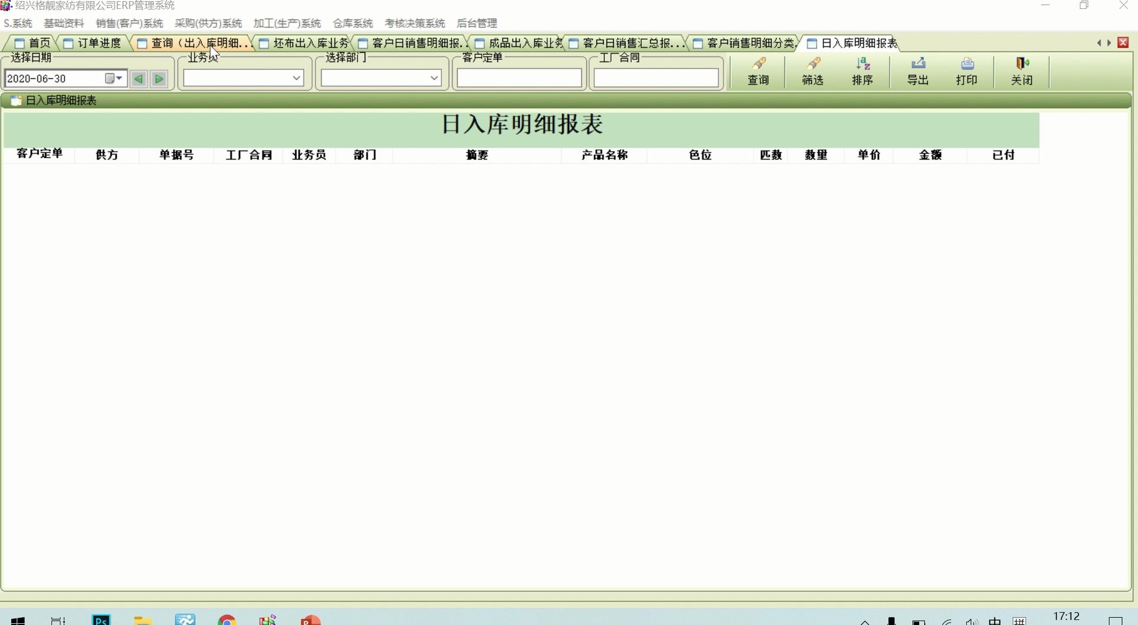
Task: Click the 色位 column header
Action: [x=700, y=155]
